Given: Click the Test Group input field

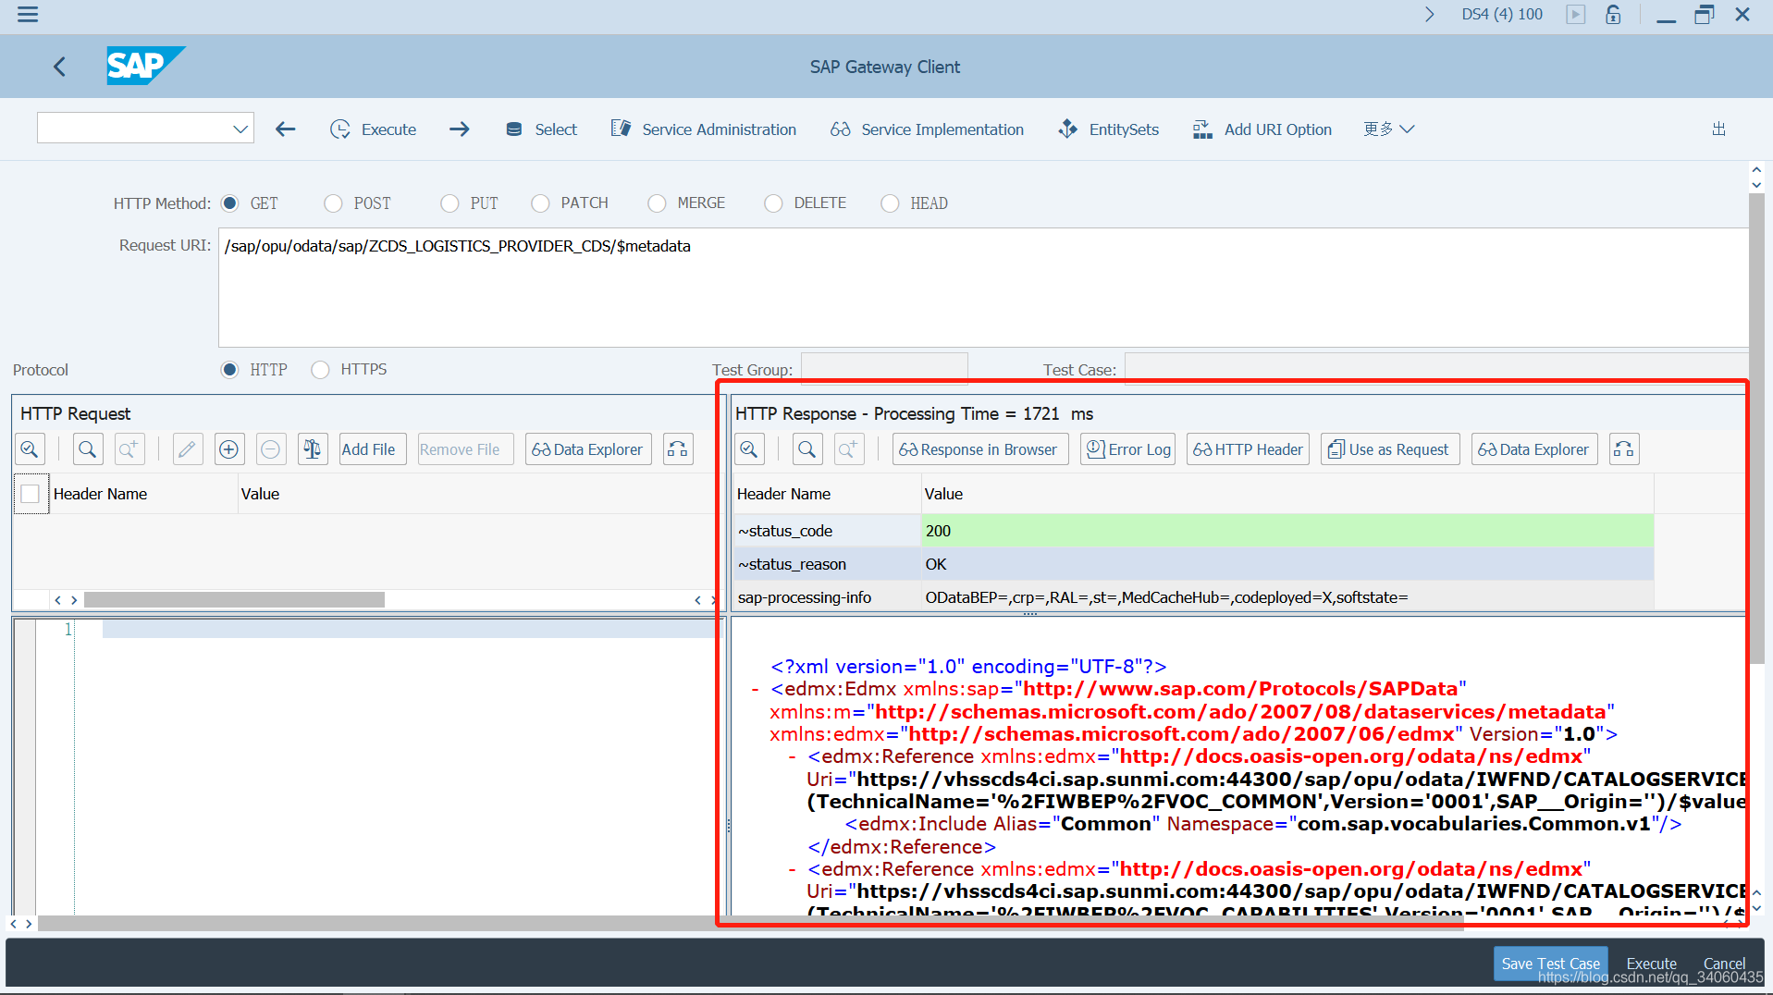Looking at the screenshot, I should pyautogui.click(x=883, y=369).
